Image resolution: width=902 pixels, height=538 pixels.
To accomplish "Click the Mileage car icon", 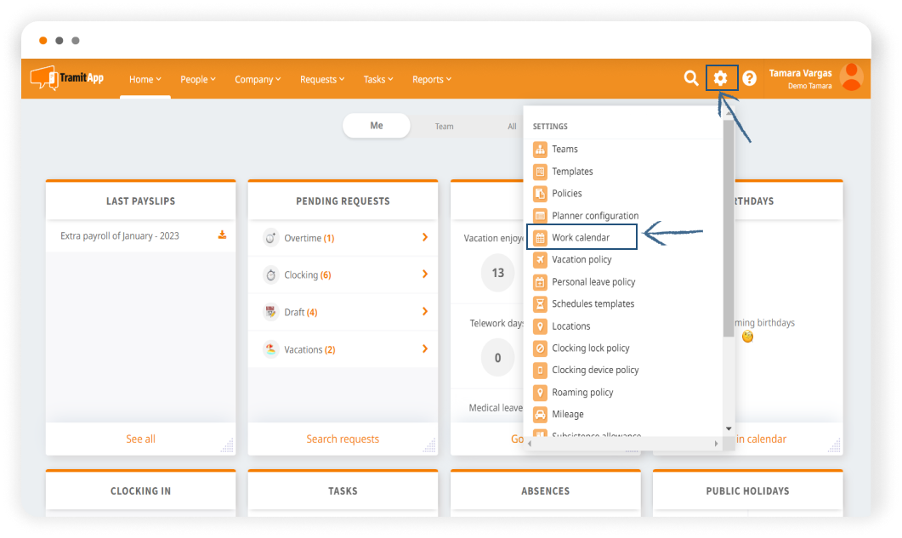I will 540,415.
